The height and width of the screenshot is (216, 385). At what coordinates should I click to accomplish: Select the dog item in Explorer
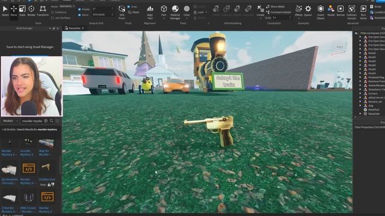(x=371, y=106)
